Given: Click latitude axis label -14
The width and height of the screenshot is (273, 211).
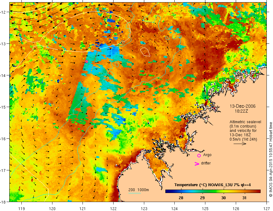Looking at the screenshot, I should pos(3,75).
